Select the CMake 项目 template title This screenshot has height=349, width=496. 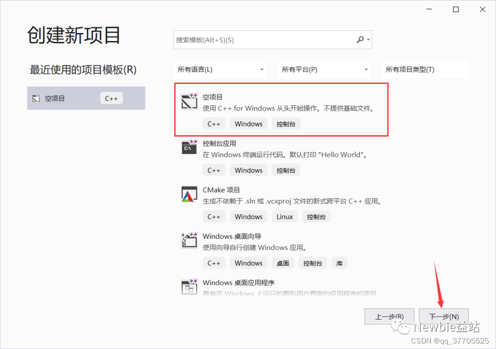221,190
